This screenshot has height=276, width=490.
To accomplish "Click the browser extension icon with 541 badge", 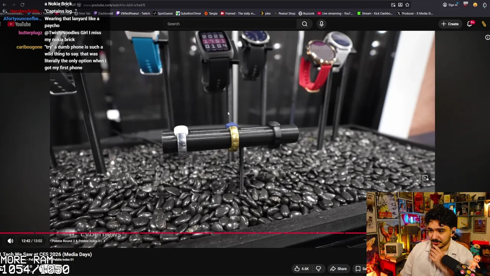I will point(465,5).
